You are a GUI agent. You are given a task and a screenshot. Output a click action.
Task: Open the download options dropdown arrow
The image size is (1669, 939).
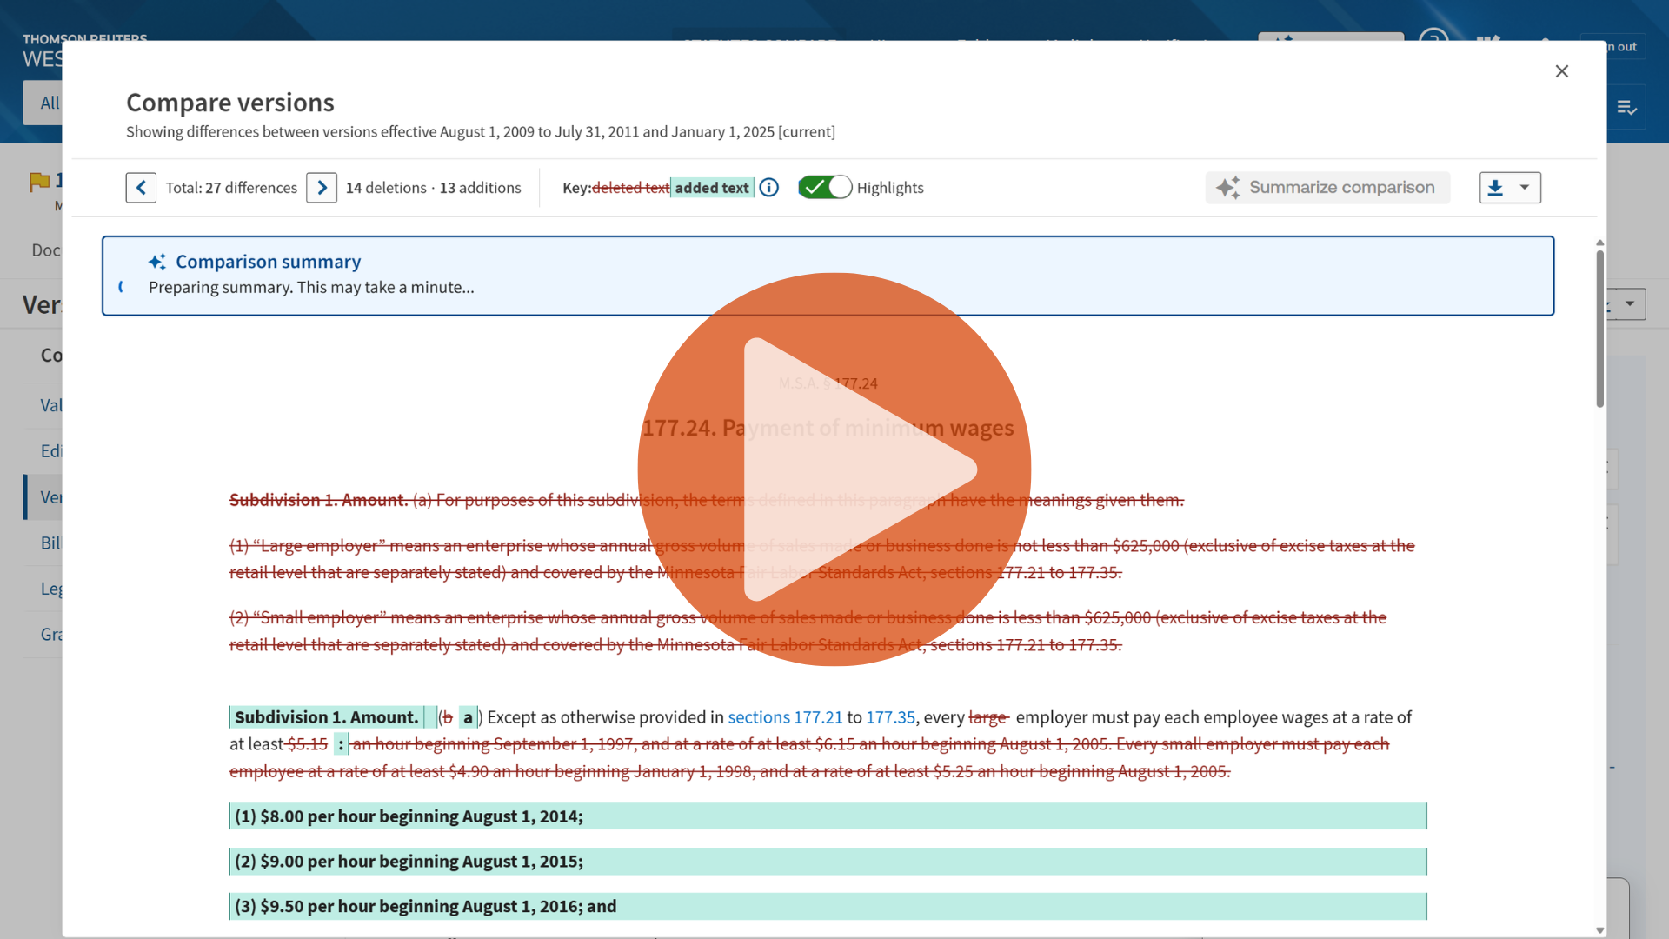(1525, 188)
